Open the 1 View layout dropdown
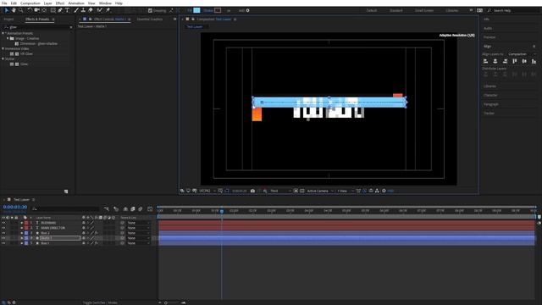This screenshot has width=542, height=305. (x=346, y=191)
